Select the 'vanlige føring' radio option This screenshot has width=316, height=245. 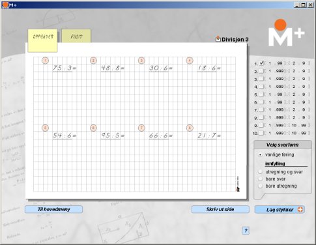coord(260,155)
